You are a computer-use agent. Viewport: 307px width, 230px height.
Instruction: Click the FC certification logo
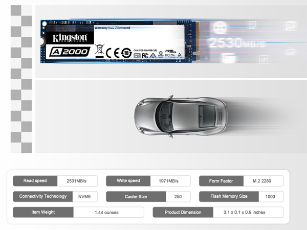145,56
